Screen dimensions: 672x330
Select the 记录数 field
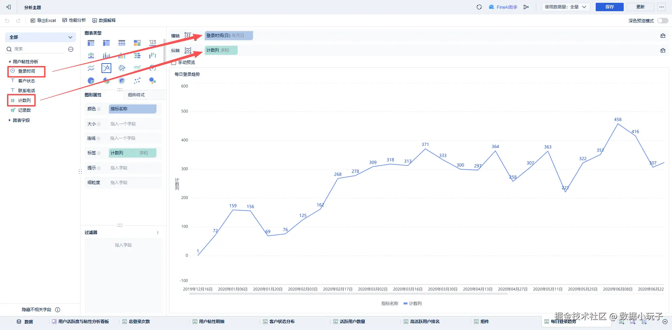[x=24, y=110]
